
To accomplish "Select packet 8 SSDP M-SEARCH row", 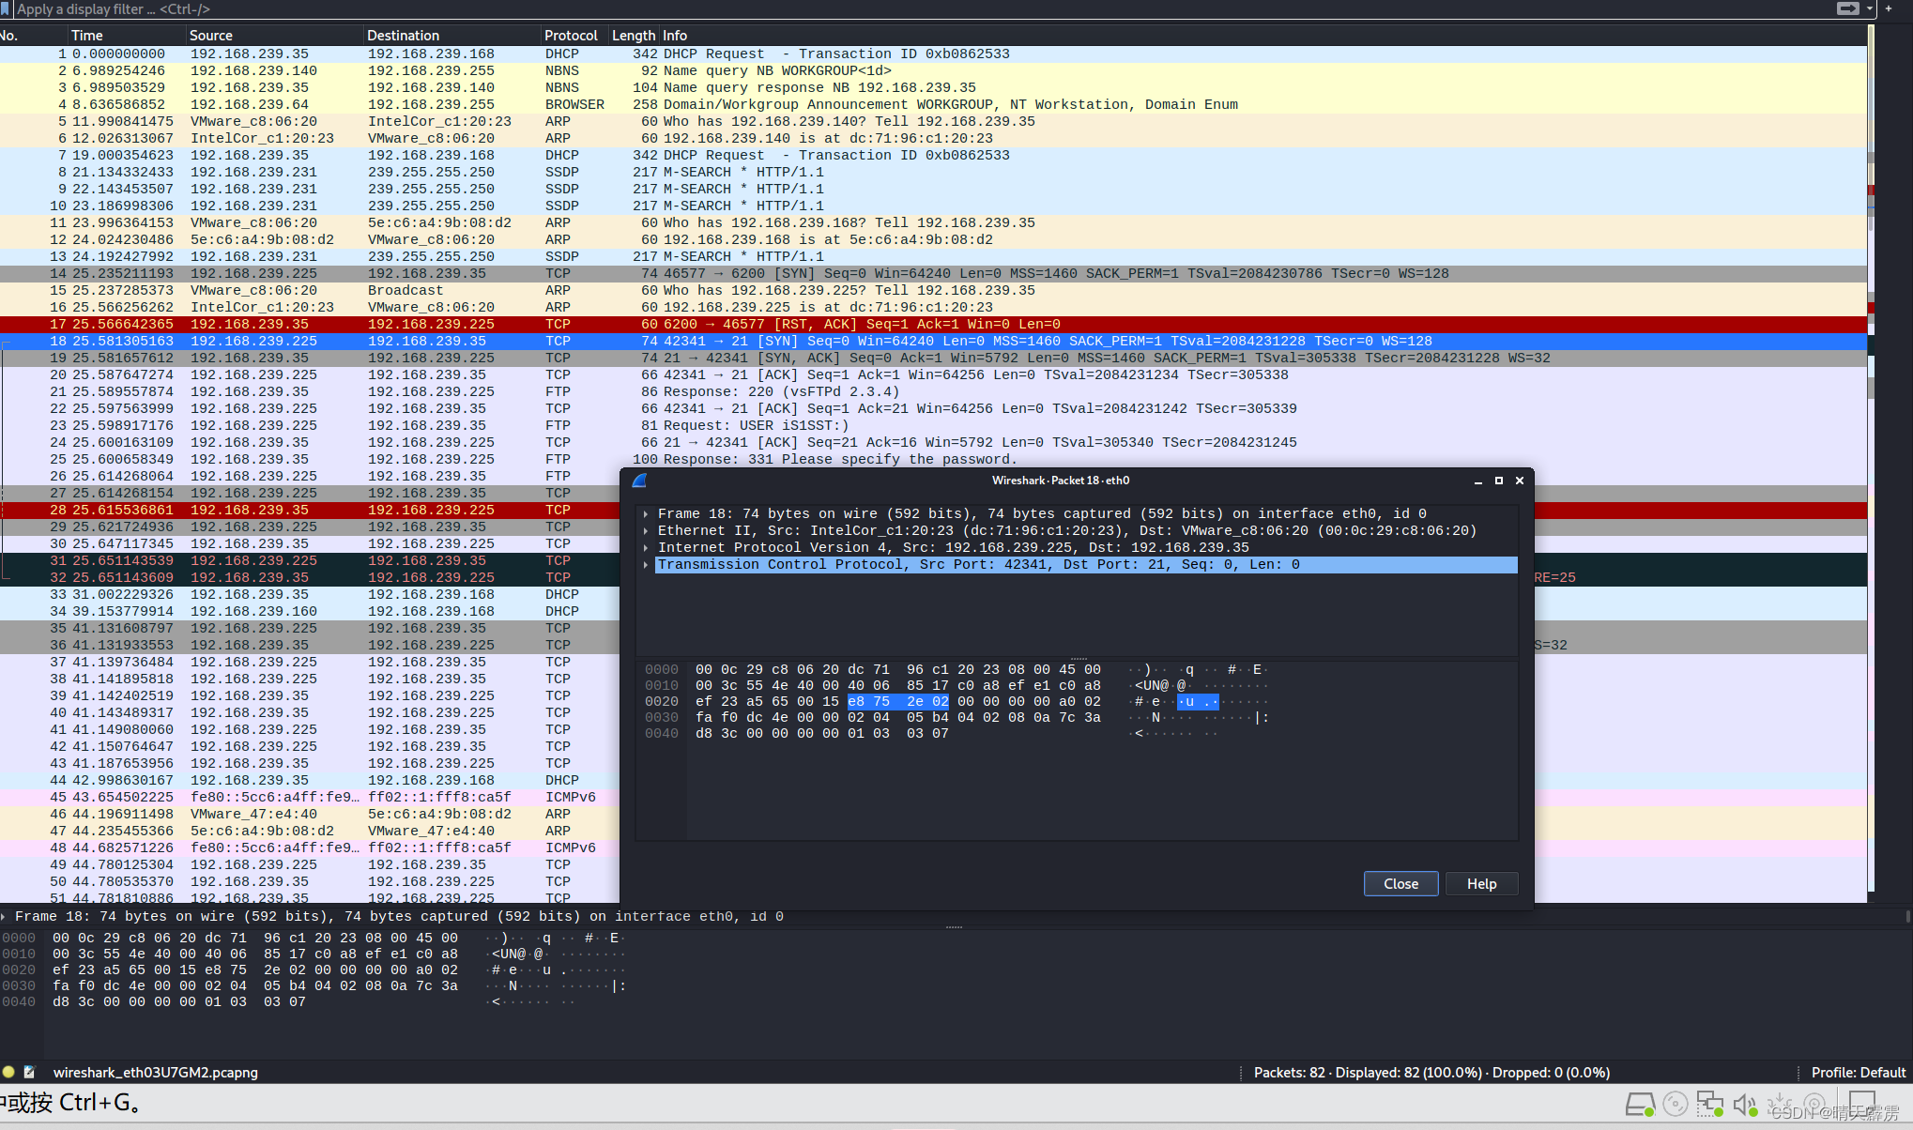I will (933, 172).
